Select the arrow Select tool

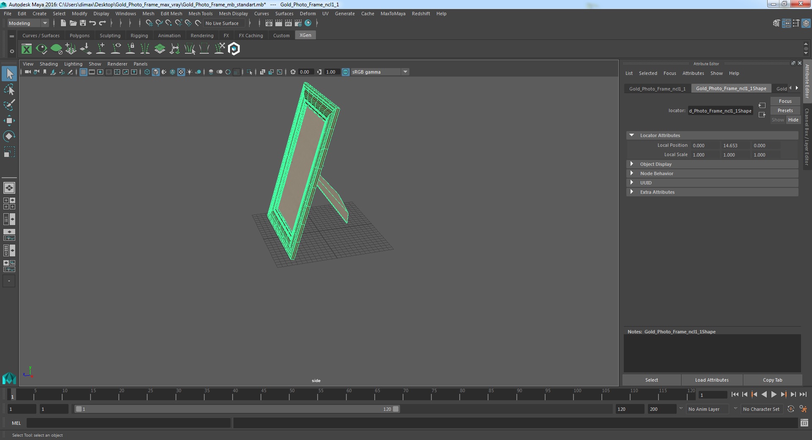9,74
